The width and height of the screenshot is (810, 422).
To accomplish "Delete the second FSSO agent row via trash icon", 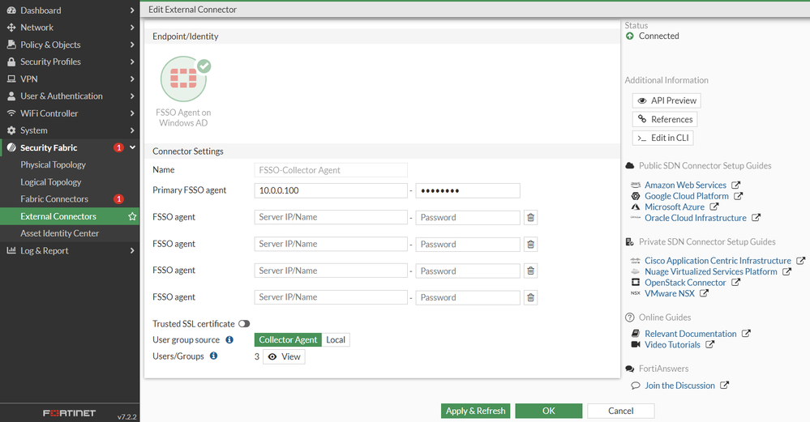I will point(530,244).
